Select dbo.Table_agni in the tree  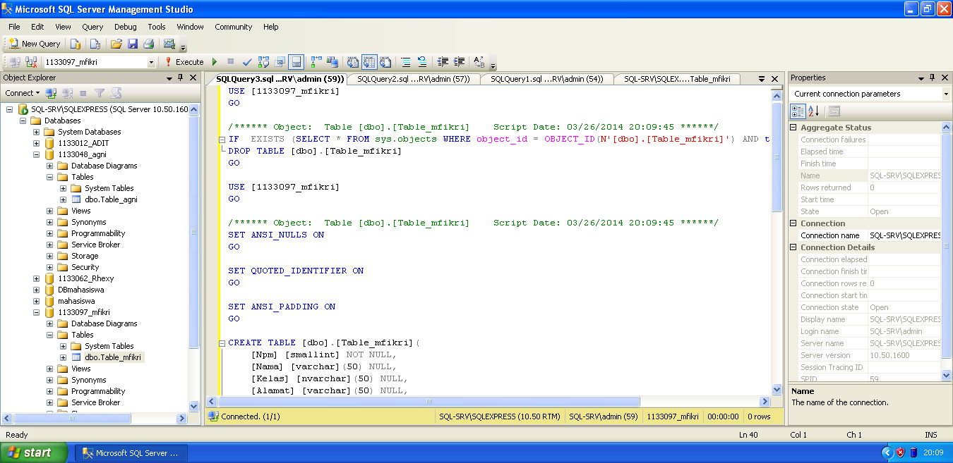pos(111,199)
